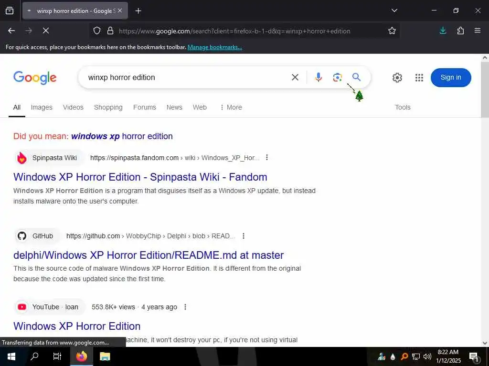
Task: Switch to Web results tab
Action: tap(200, 107)
